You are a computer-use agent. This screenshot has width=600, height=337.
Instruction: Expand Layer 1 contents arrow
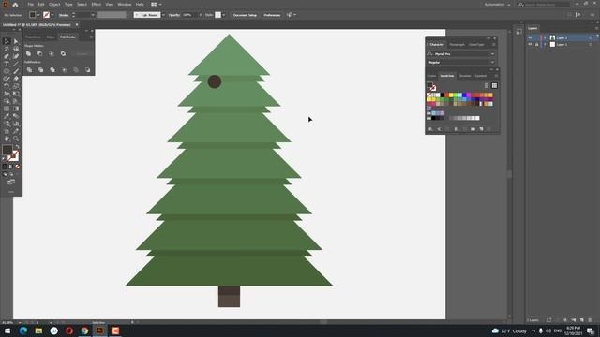[546, 44]
